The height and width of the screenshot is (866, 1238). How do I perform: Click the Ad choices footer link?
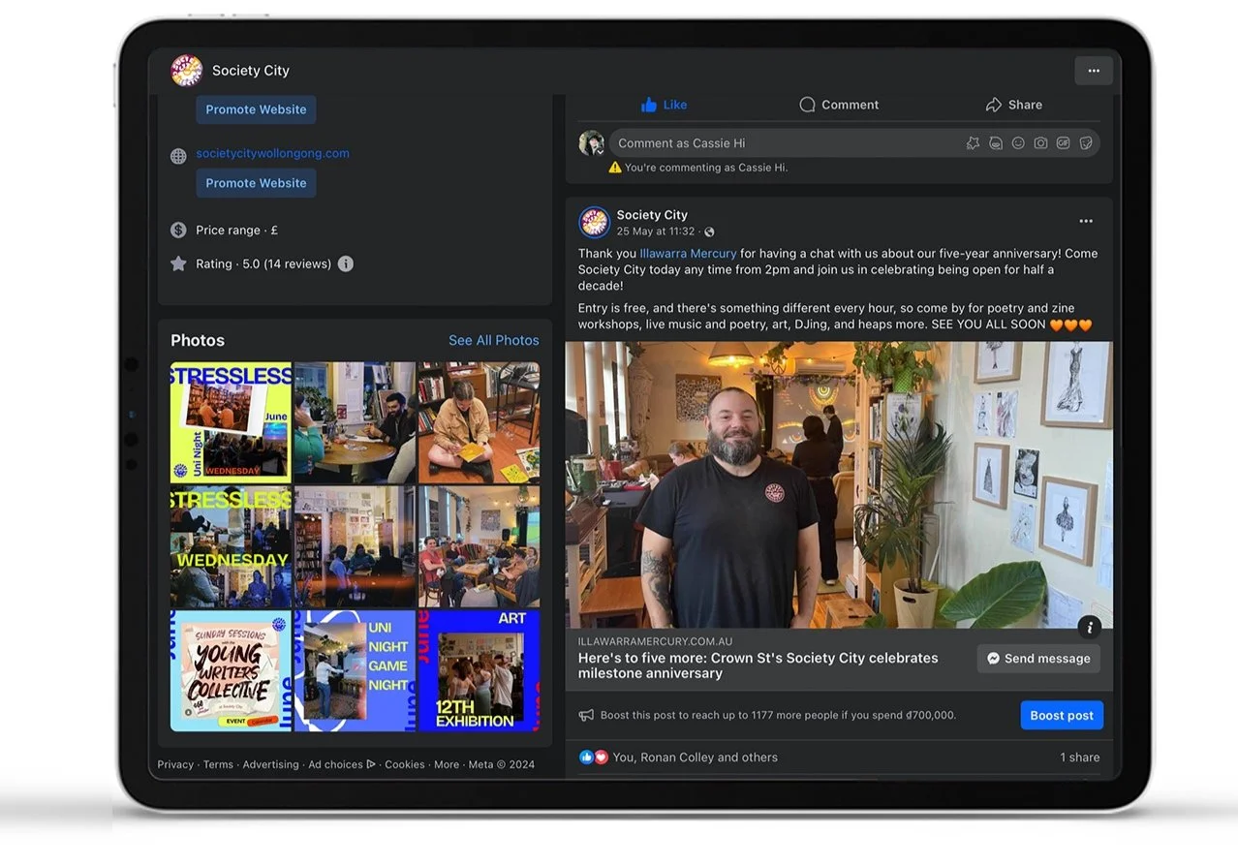click(x=342, y=764)
